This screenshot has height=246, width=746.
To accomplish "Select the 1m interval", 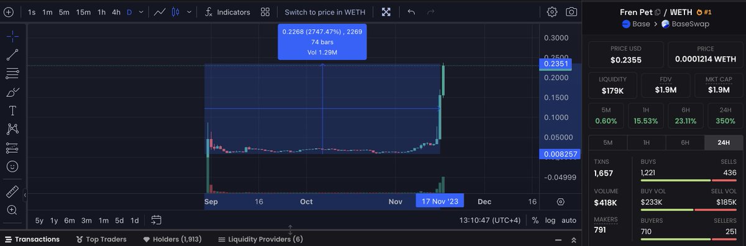I will coord(47,12).
